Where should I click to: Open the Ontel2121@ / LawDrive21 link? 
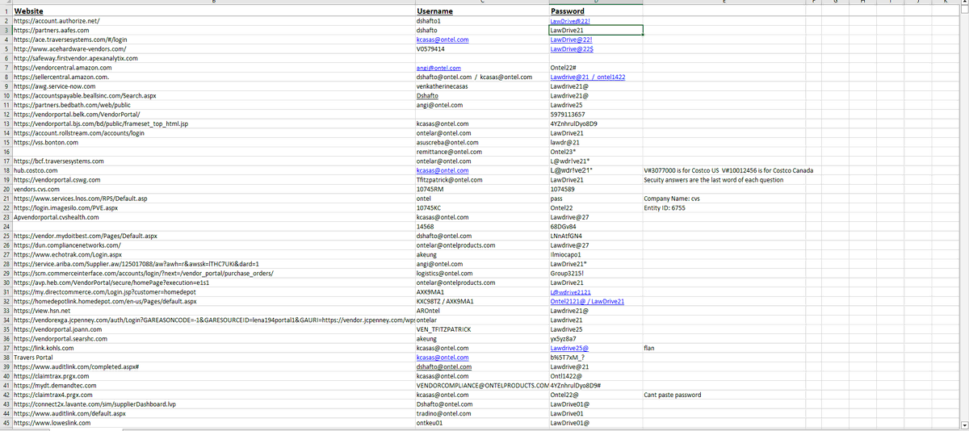point(587,302)
